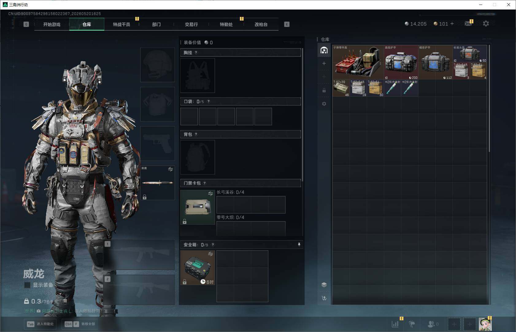
Task: Pin the 安全箱 panel with pin icon
Action: 299,245
